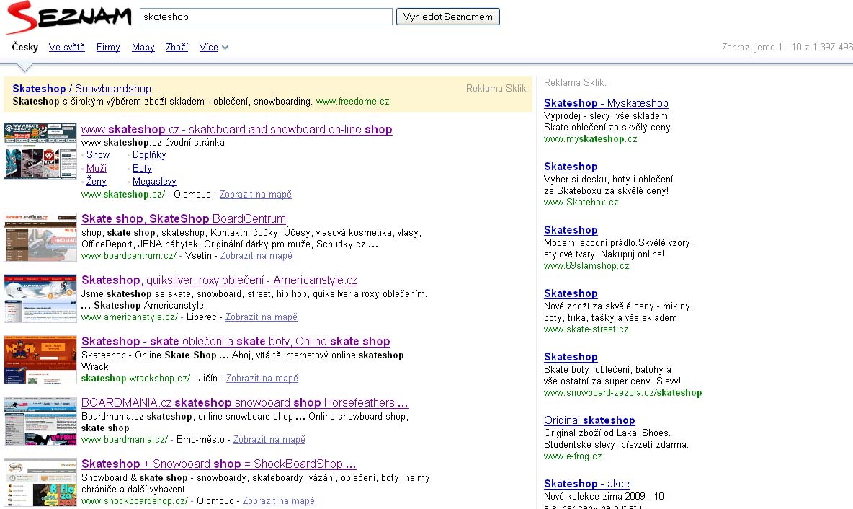Click the search box containing skateshop
The height and width of the screenshot is (509, 853).
pos(266,17)
